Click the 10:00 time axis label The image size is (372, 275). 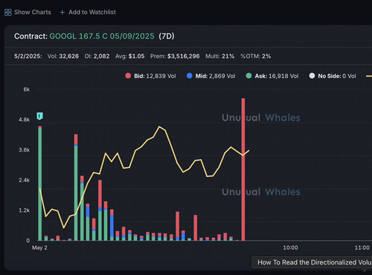[x=290, y=247]
